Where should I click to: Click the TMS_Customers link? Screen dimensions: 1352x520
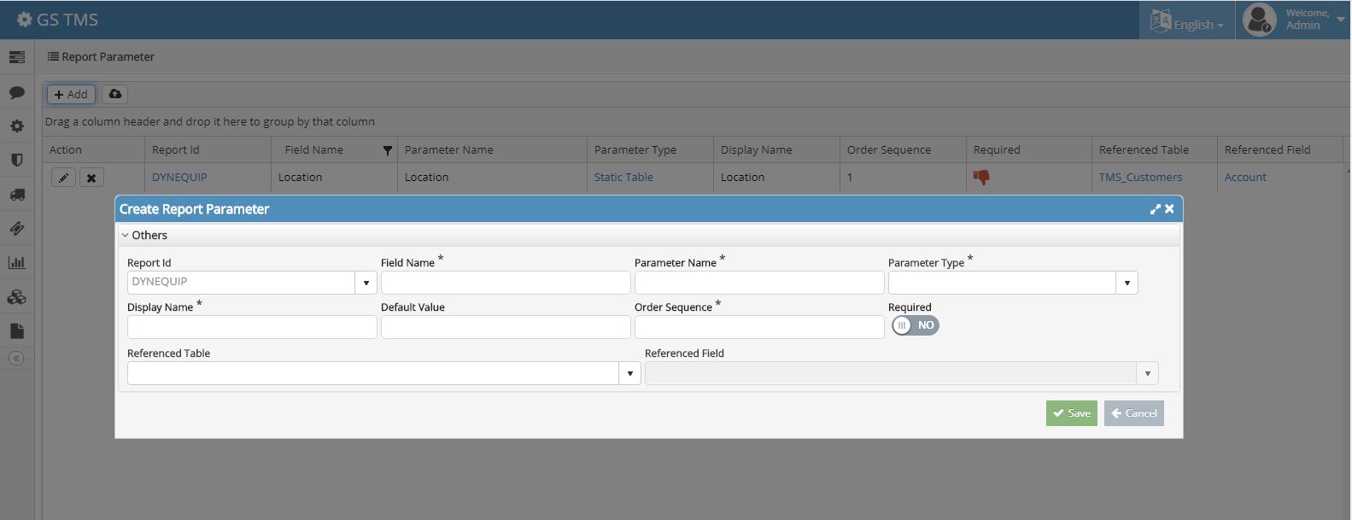pos(1140,177)
